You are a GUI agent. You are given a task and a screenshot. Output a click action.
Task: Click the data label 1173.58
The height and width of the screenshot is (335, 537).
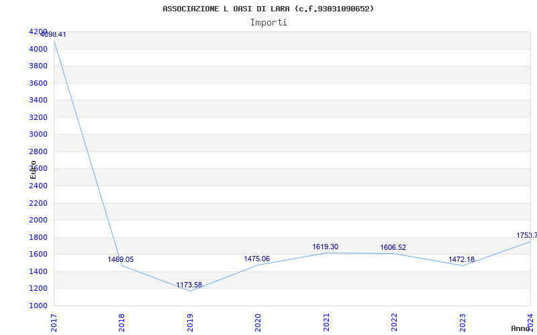point(189,285)
